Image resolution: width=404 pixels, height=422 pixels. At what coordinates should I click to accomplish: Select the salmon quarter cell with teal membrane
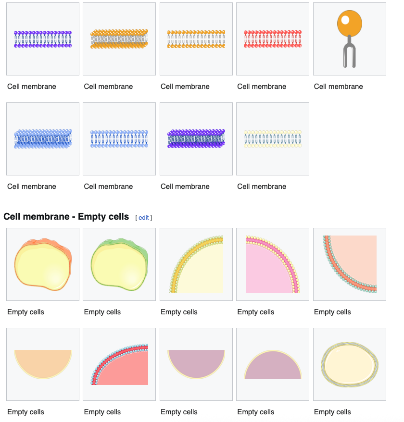point(350,264)
